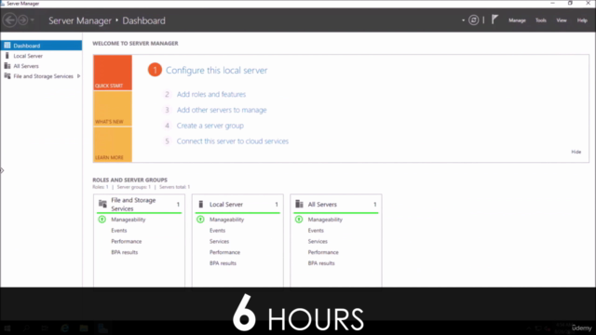The image size is (596, 335).
Task: Open BPA results in Local Server tile
Action: click(x=223, y=263)
